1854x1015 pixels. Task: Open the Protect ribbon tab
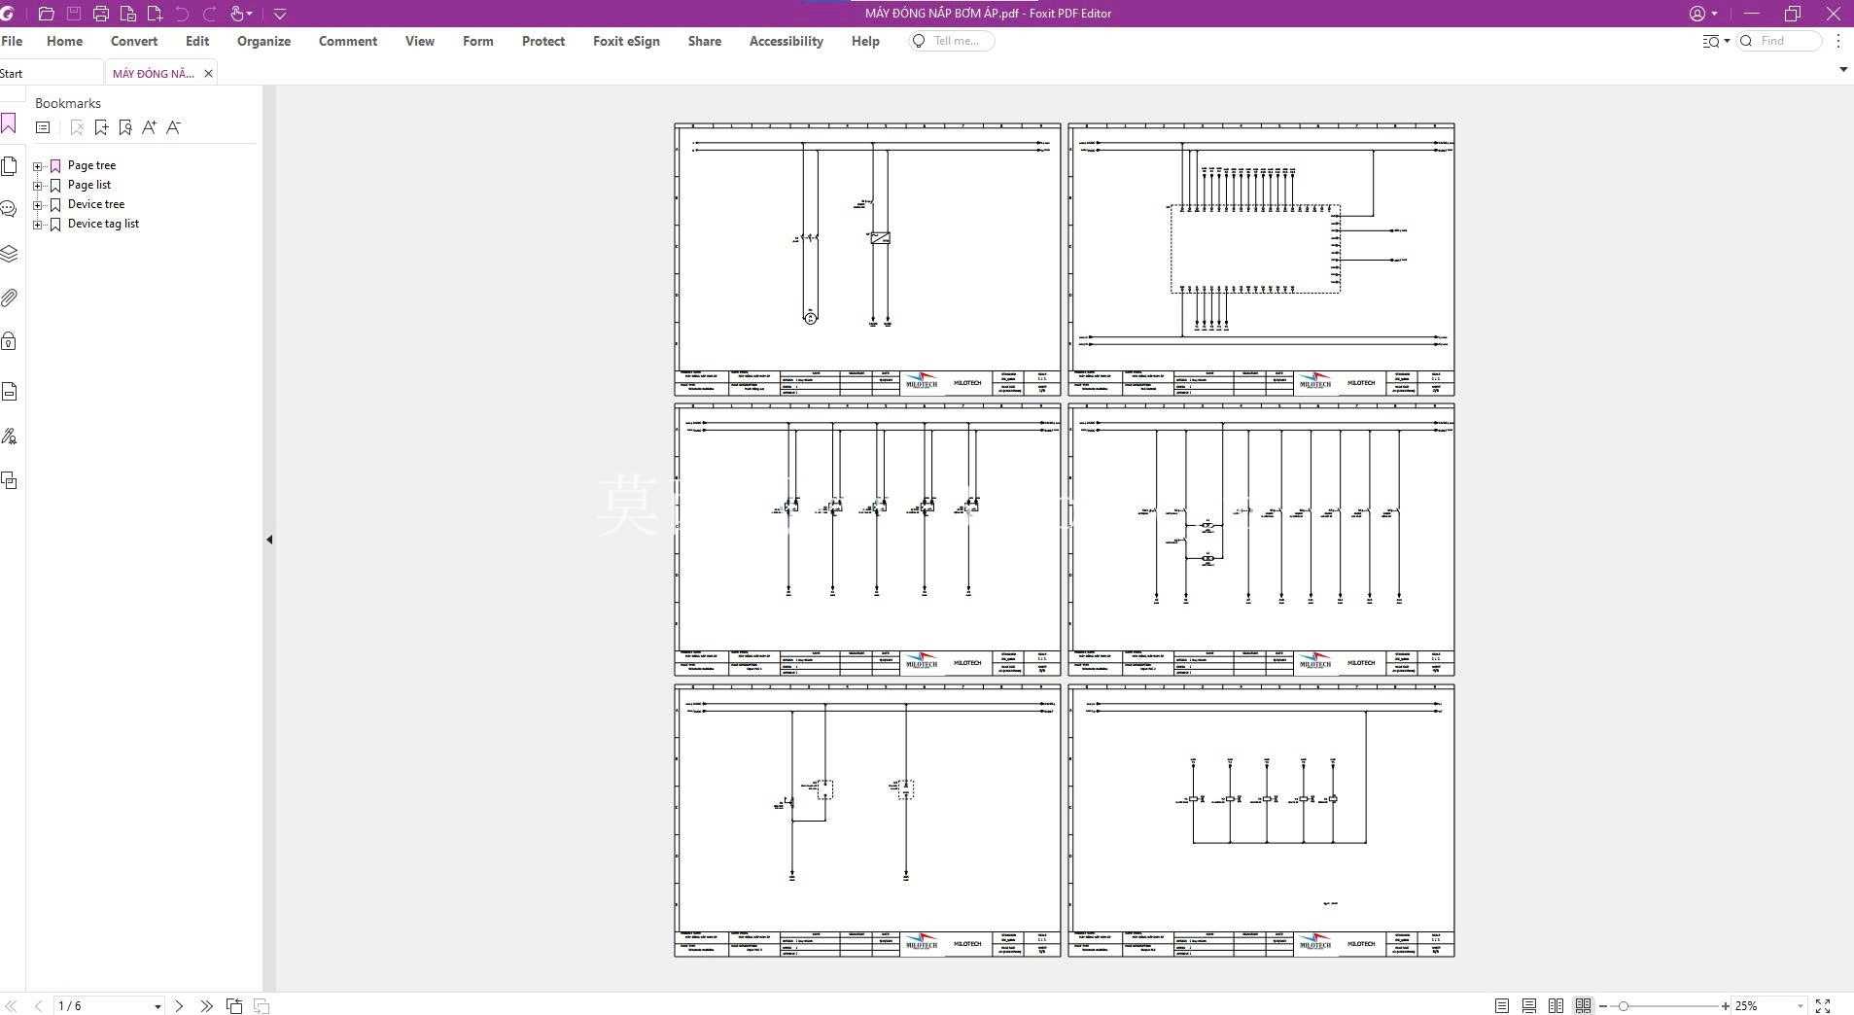point(543,41)
